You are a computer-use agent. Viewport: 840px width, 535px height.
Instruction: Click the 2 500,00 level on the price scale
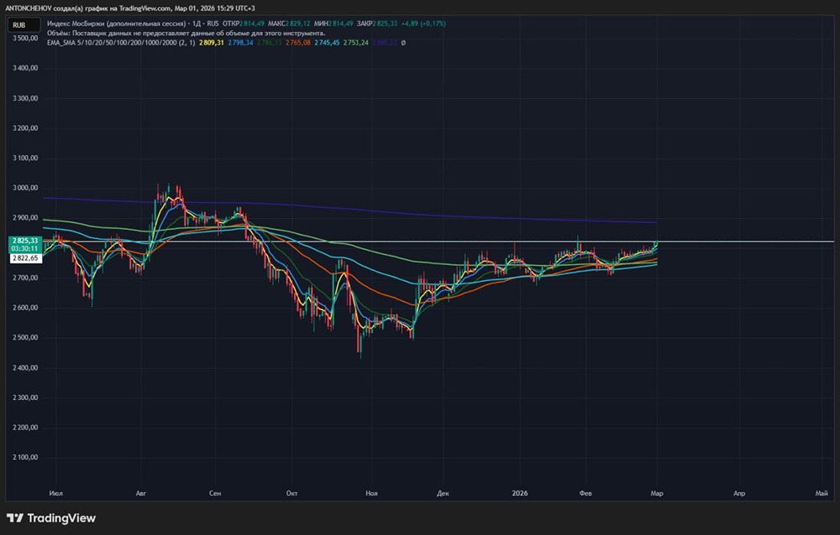[25, 338]
